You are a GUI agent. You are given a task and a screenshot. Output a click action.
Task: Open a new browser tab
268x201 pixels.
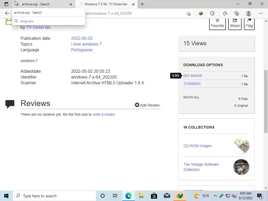[142, 4]
